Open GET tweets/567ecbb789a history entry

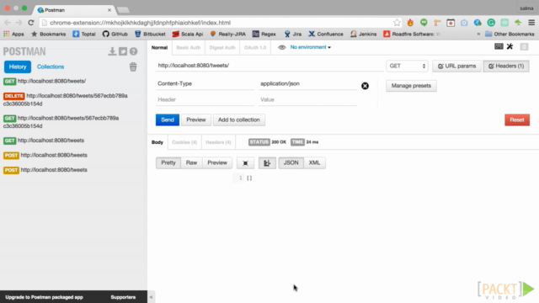point(61,122)
